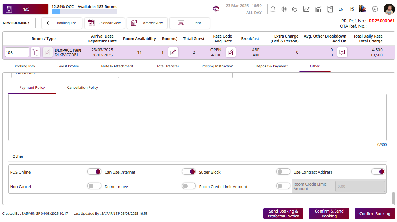Viewport: 397px width, 222px height.
Task: Go to the Deposit & Payment tab
Action: tap(271, 66)
